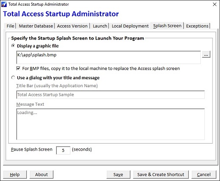Image resolution: width=220 pixels, height=181 pixels.
Task: Switch to the Master Database tab
Action: point(36,26)
